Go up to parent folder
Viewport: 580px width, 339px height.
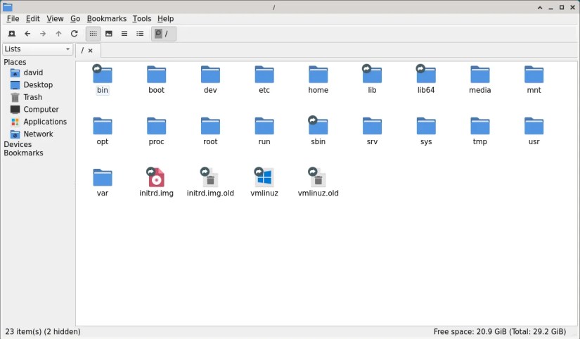58,34
